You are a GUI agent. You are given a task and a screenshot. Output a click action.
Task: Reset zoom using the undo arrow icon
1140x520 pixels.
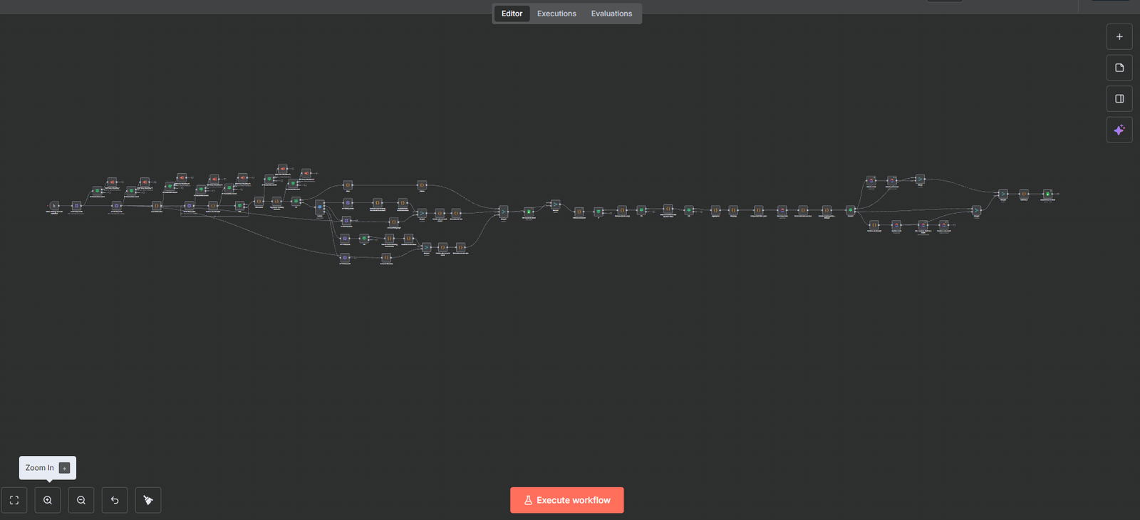click(x=115, y=500)
